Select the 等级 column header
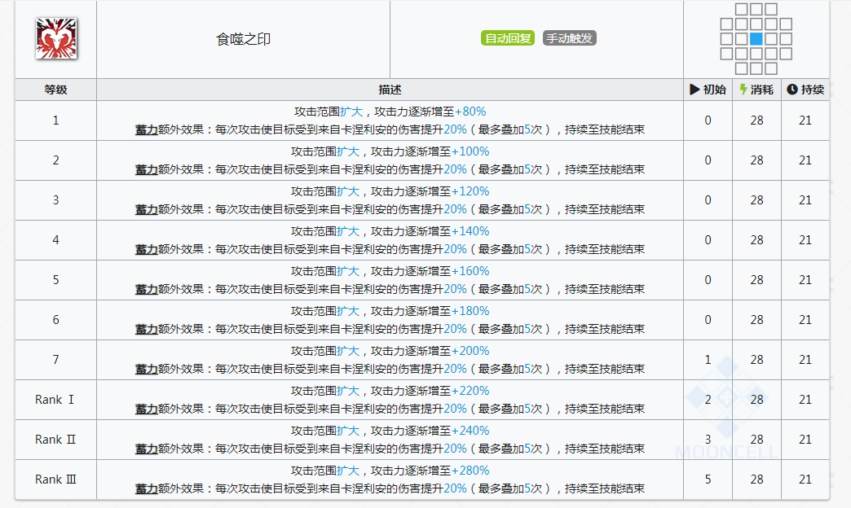 [56, 90]
